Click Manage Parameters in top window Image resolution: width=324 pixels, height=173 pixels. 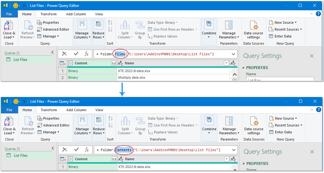click(x=229, y=30)
